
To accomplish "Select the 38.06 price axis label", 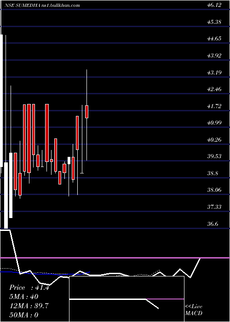I will tap(214, 190).
